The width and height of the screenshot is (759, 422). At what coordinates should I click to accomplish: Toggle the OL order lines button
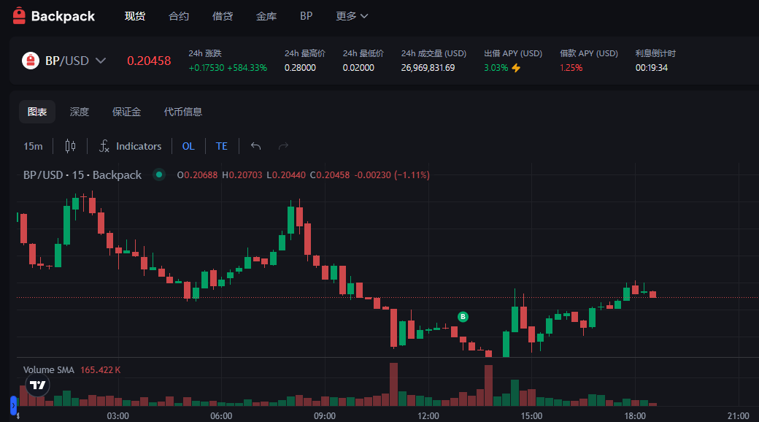pos(188,146)
